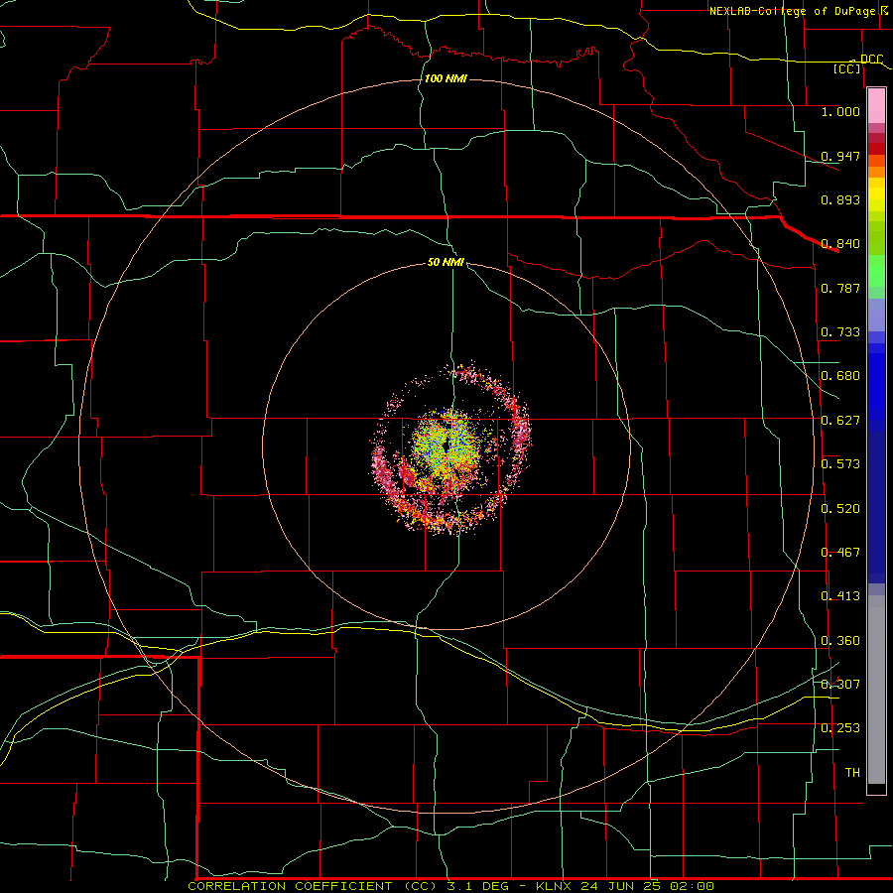Pick the gray segment of the color bar
Viewport: 893px width, 893px height.
(876, 690)
